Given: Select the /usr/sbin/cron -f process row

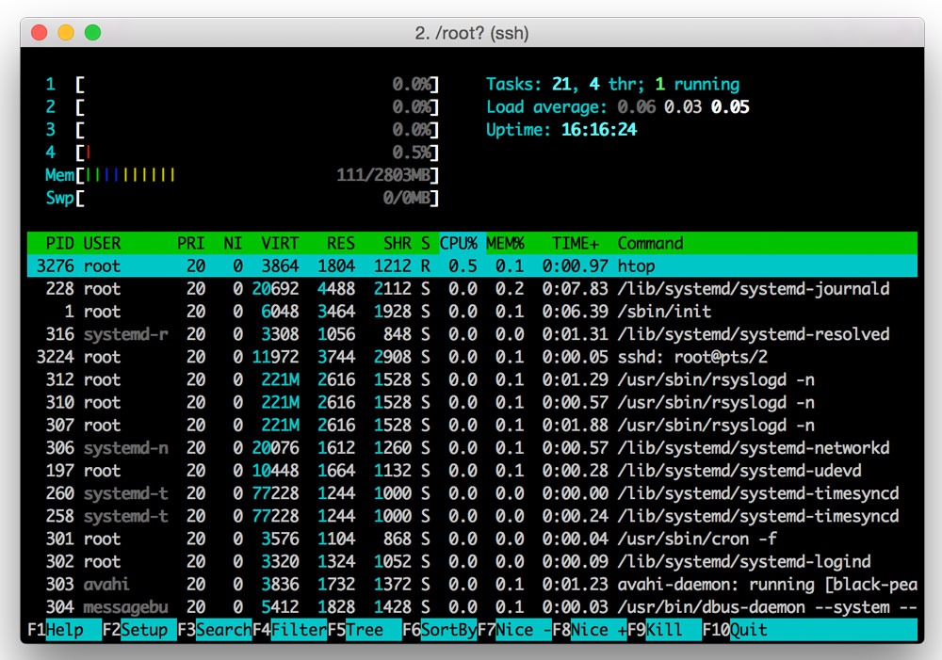Looking at the screenshot, I should point(471,539).
